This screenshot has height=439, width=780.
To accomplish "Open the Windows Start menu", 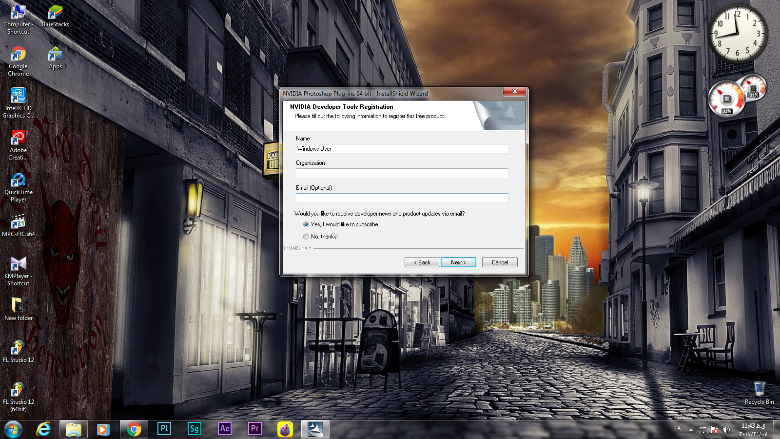I will coord(13,429).
